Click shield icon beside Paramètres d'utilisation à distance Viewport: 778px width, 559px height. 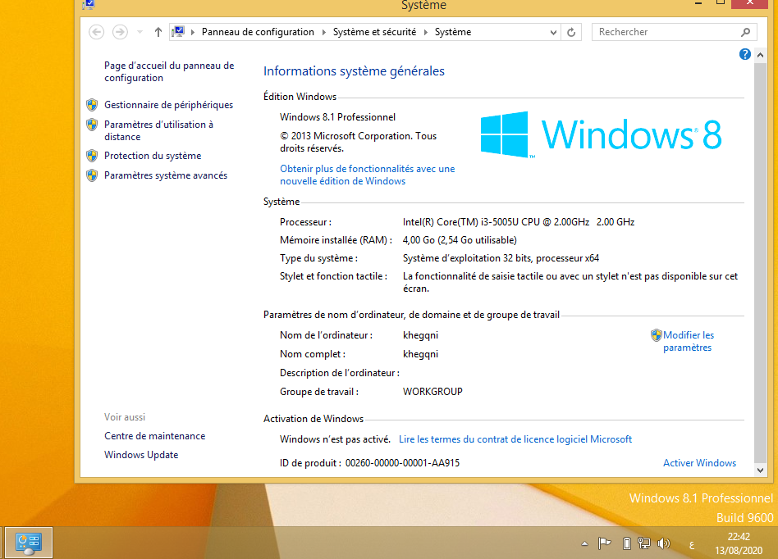click(x=92, y=125)
